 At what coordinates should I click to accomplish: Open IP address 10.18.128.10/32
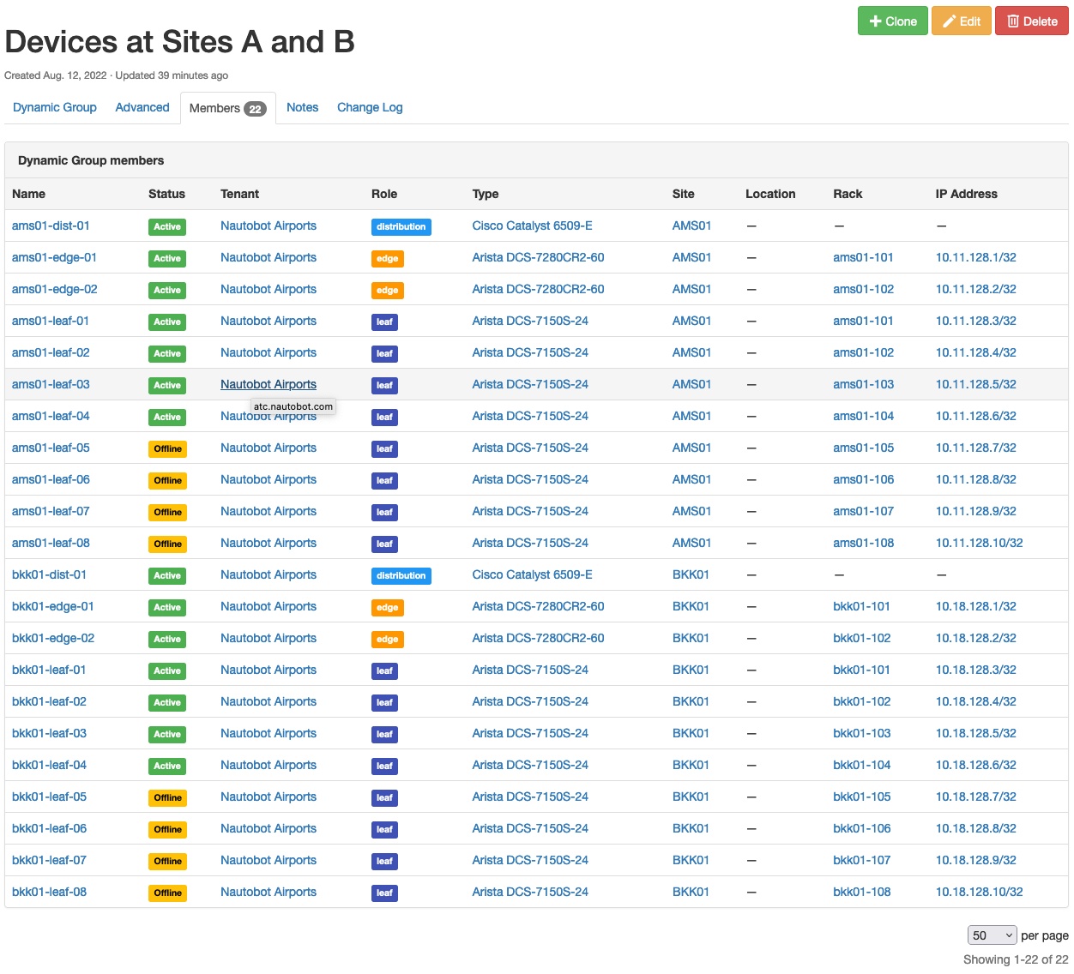click(x=979, y=892)
